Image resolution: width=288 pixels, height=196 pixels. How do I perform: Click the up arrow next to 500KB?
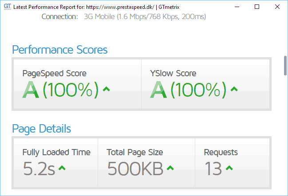[x=170, y=169]
